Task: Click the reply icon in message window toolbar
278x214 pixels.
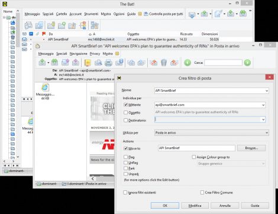Action: 42,63
